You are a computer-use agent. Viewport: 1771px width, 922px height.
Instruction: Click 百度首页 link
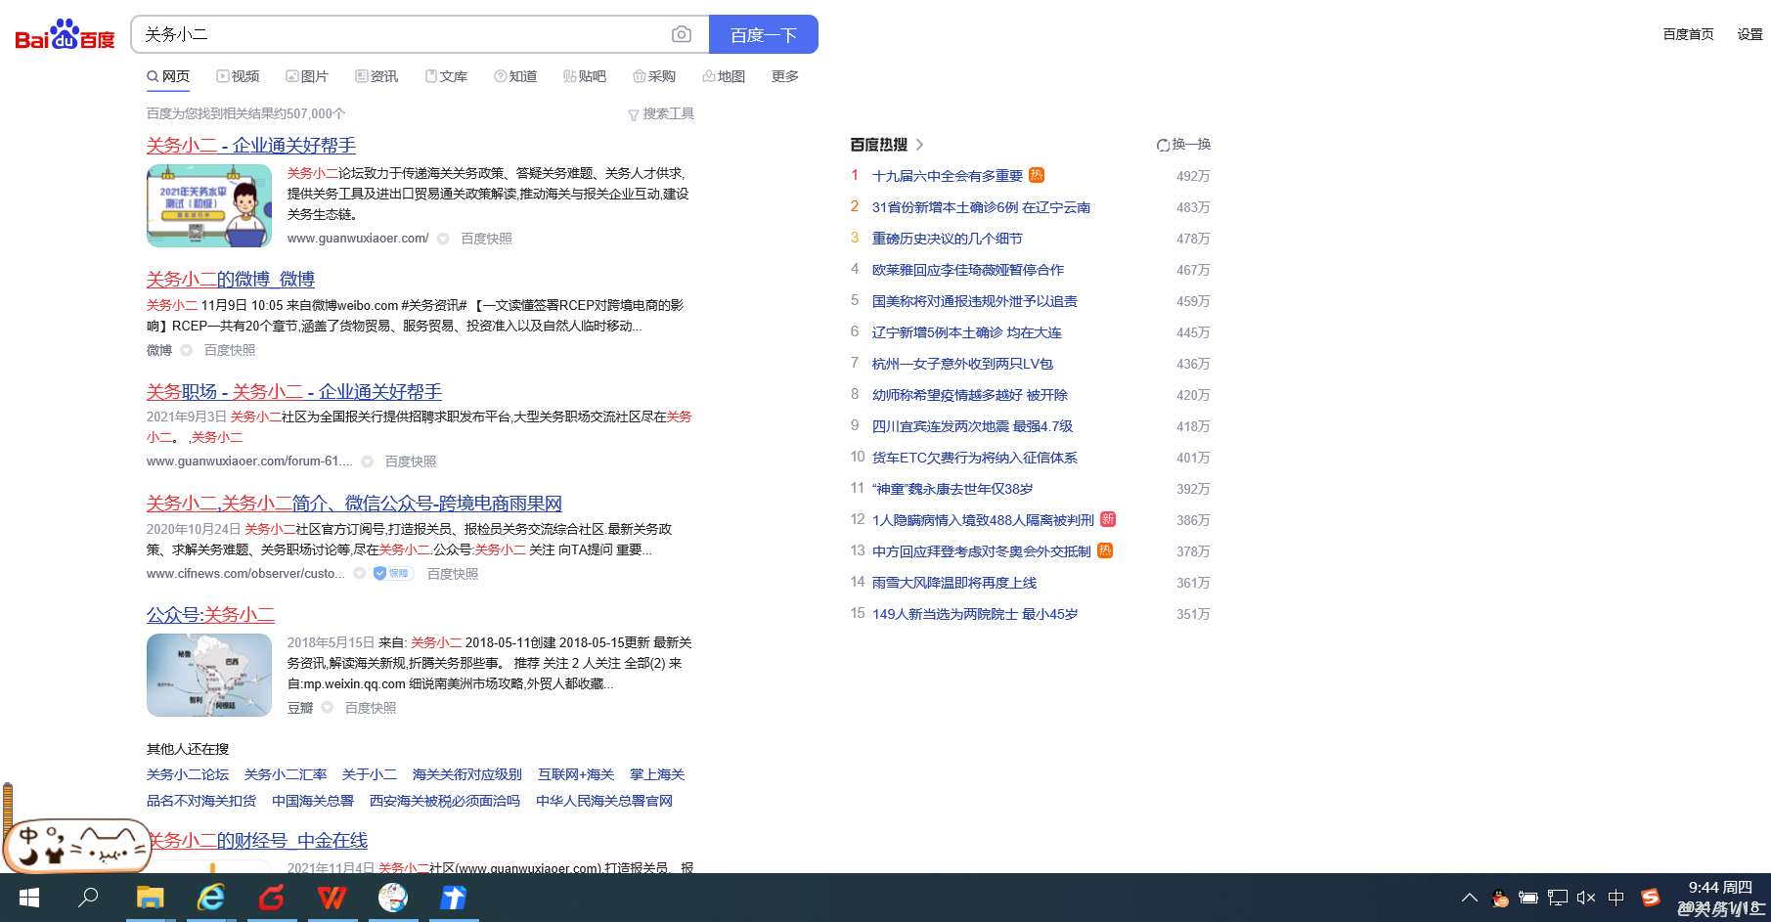pos(1688,34)
